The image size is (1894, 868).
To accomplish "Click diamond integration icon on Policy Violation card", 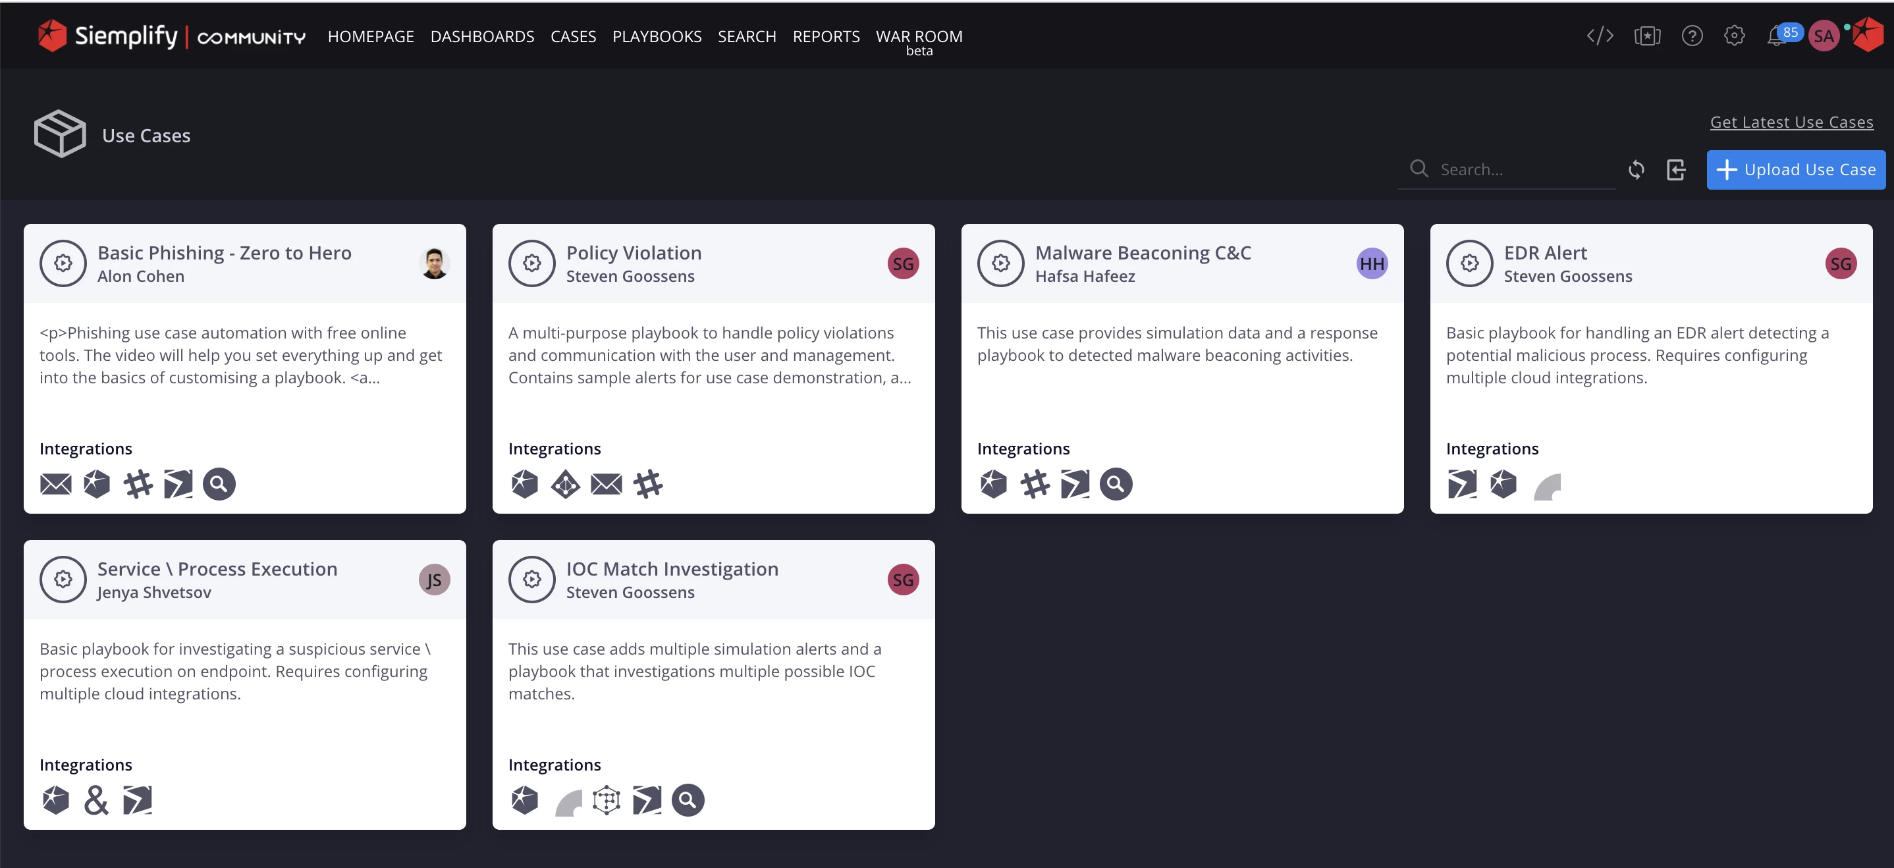I will point(566,484).
